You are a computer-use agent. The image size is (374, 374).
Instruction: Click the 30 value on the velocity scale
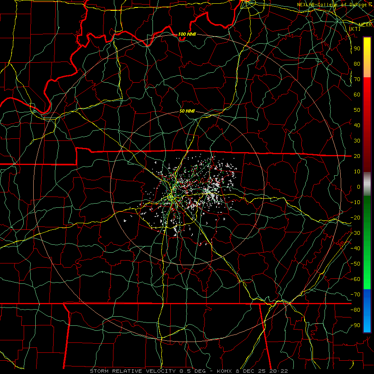[x=357, y=141]
